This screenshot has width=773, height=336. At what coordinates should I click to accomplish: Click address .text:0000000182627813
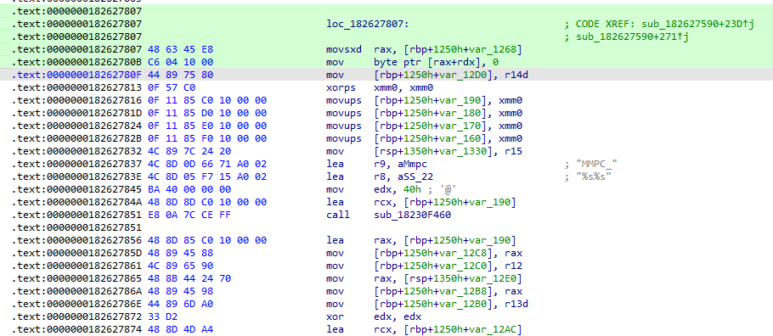[x=76, y=87]
